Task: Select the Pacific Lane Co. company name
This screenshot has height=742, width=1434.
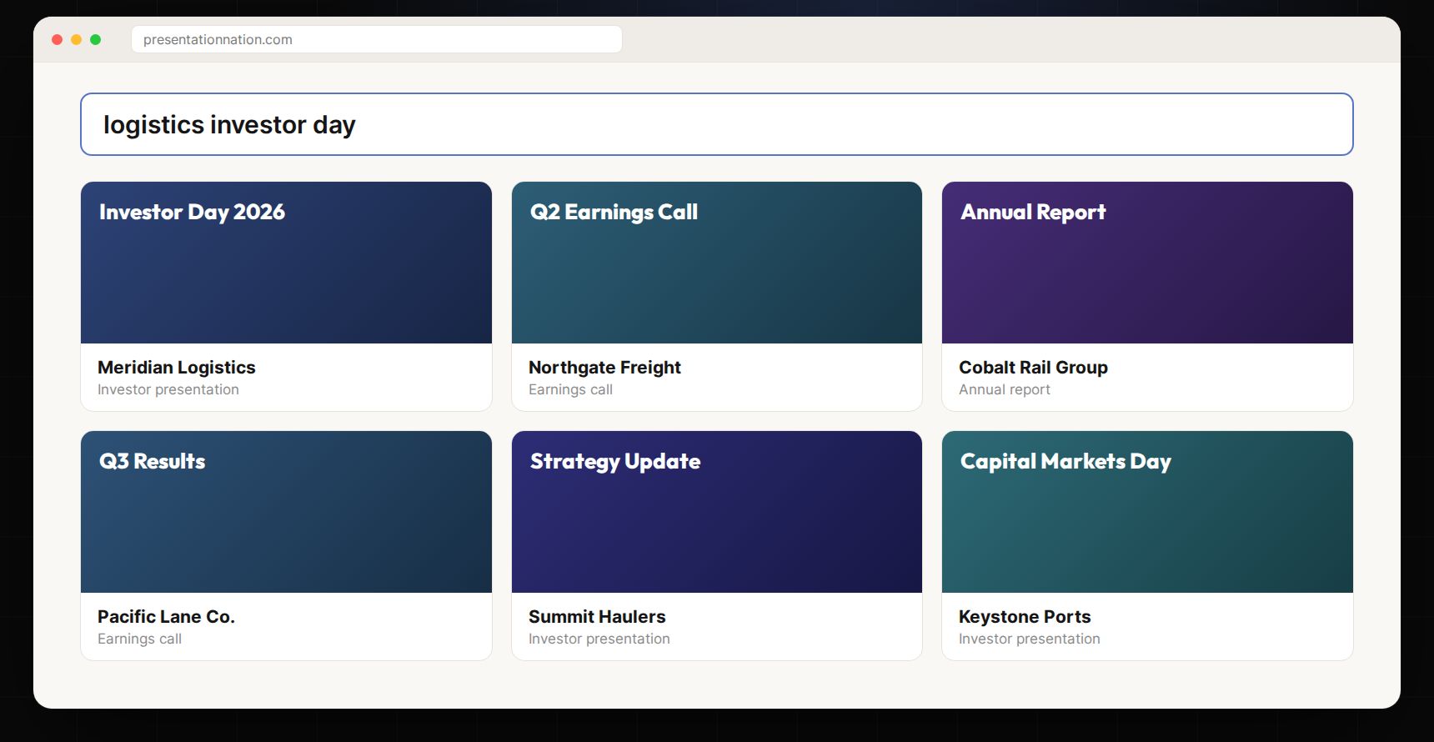Action: pyautogui.click(x=166, y=617)
